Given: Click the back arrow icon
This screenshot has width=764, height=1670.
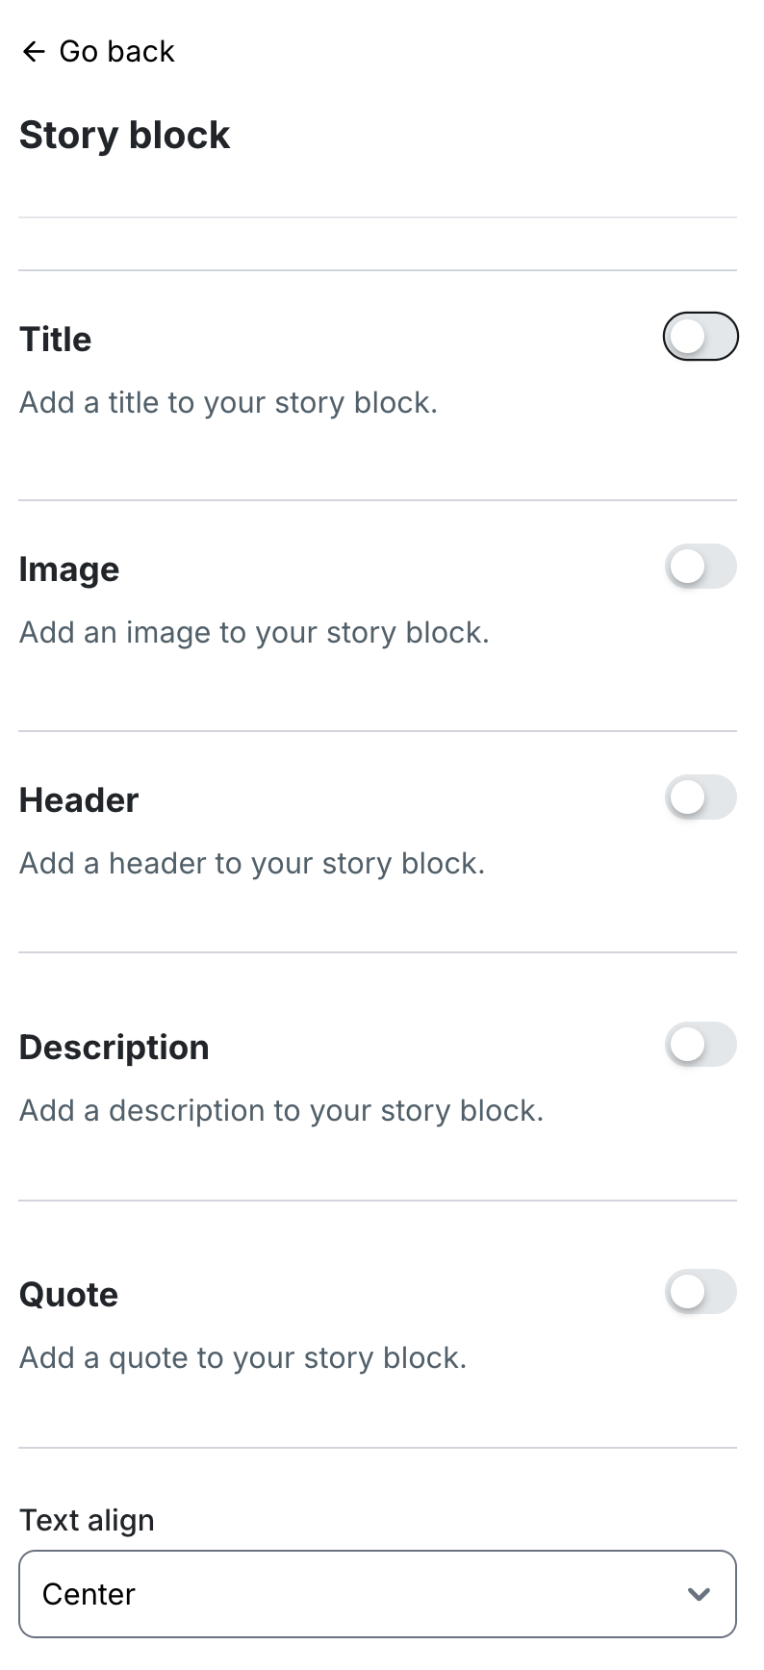Looking at the screenshot, I should click(x=34, y=51).
